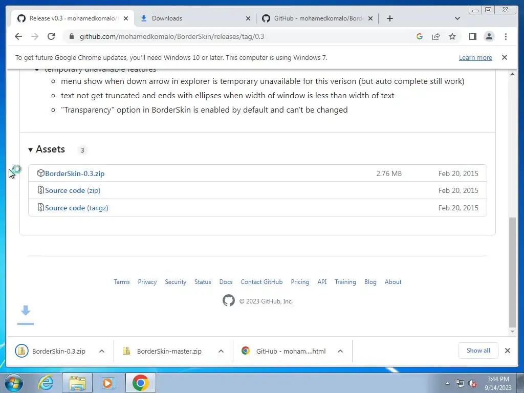Image resolution: width=524 pixels, height=393 pixels.
Task: Download Source code (zip)
Action: [73, 190]
